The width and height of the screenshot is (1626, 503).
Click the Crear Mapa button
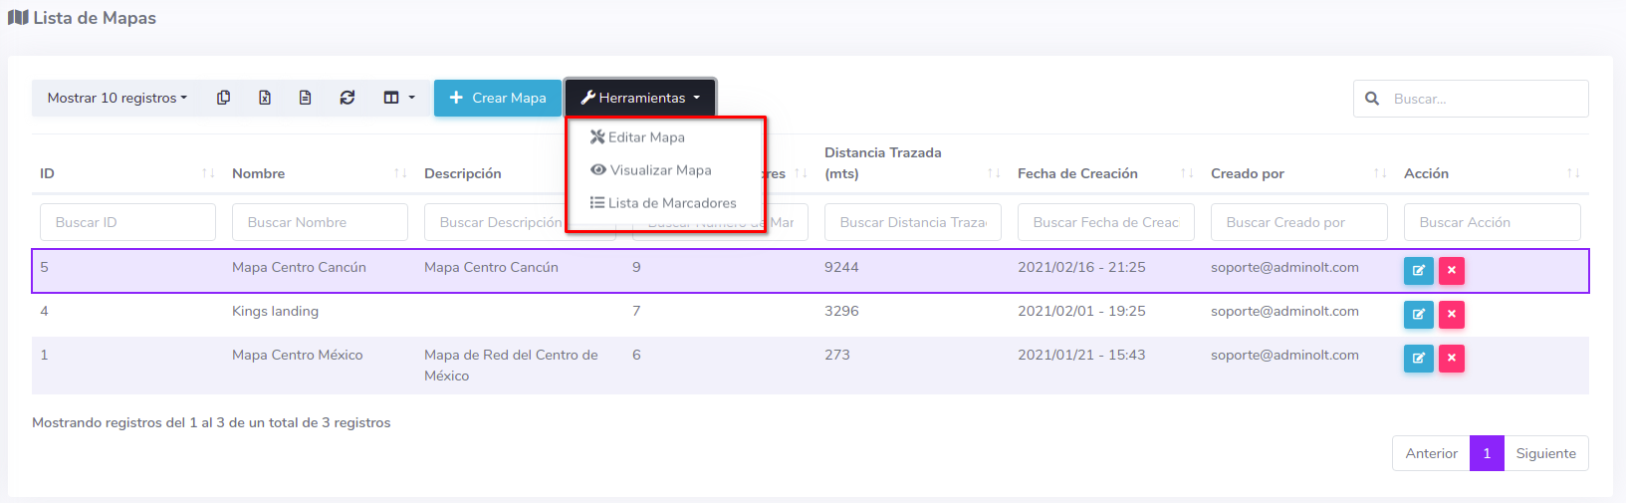point(498,98)
